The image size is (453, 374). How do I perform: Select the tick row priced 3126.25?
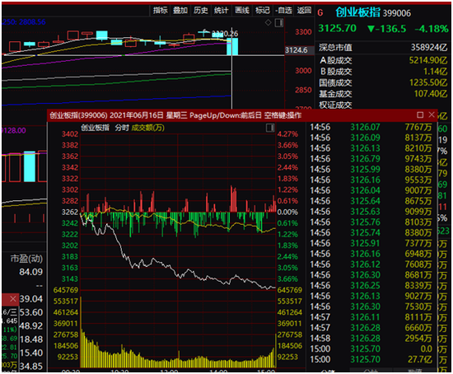click(x=371, y=286)
